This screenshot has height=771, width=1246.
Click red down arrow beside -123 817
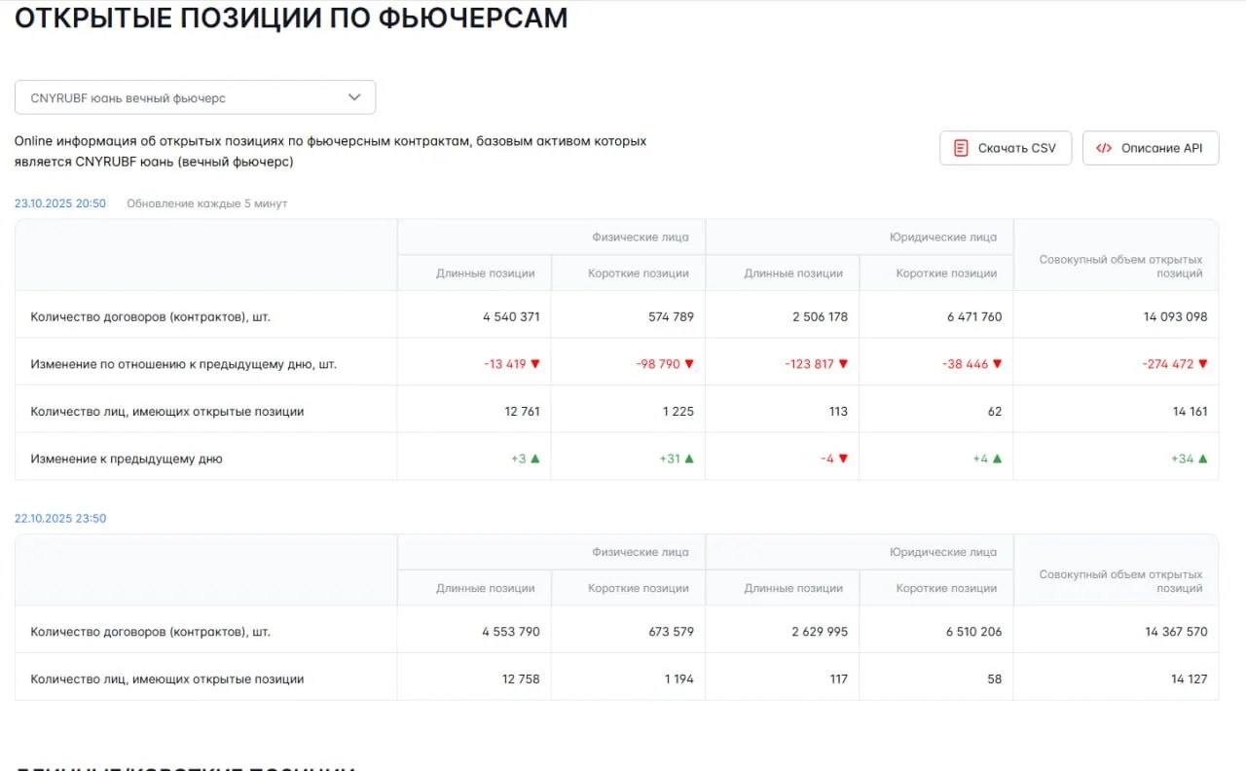point(843,364)
